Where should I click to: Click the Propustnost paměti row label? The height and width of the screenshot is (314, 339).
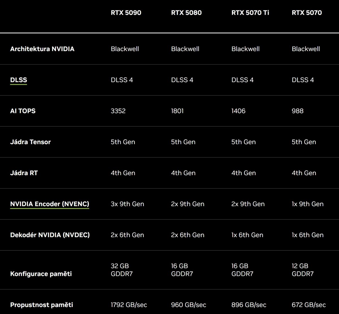[42, 305]
